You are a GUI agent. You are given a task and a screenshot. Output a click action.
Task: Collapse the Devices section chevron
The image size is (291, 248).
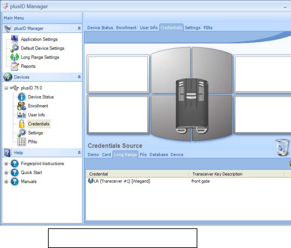pyautogui.click(x=79, y=77)
